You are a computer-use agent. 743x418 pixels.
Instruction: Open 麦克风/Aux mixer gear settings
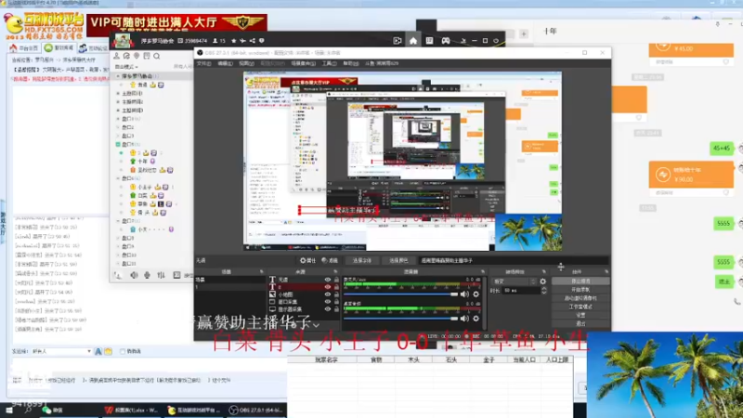(x=476, y=294)
